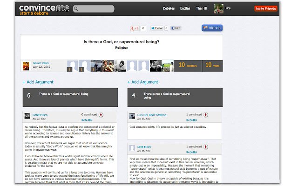
Task: Click the Tweet count box
Action: coord(166,28)
